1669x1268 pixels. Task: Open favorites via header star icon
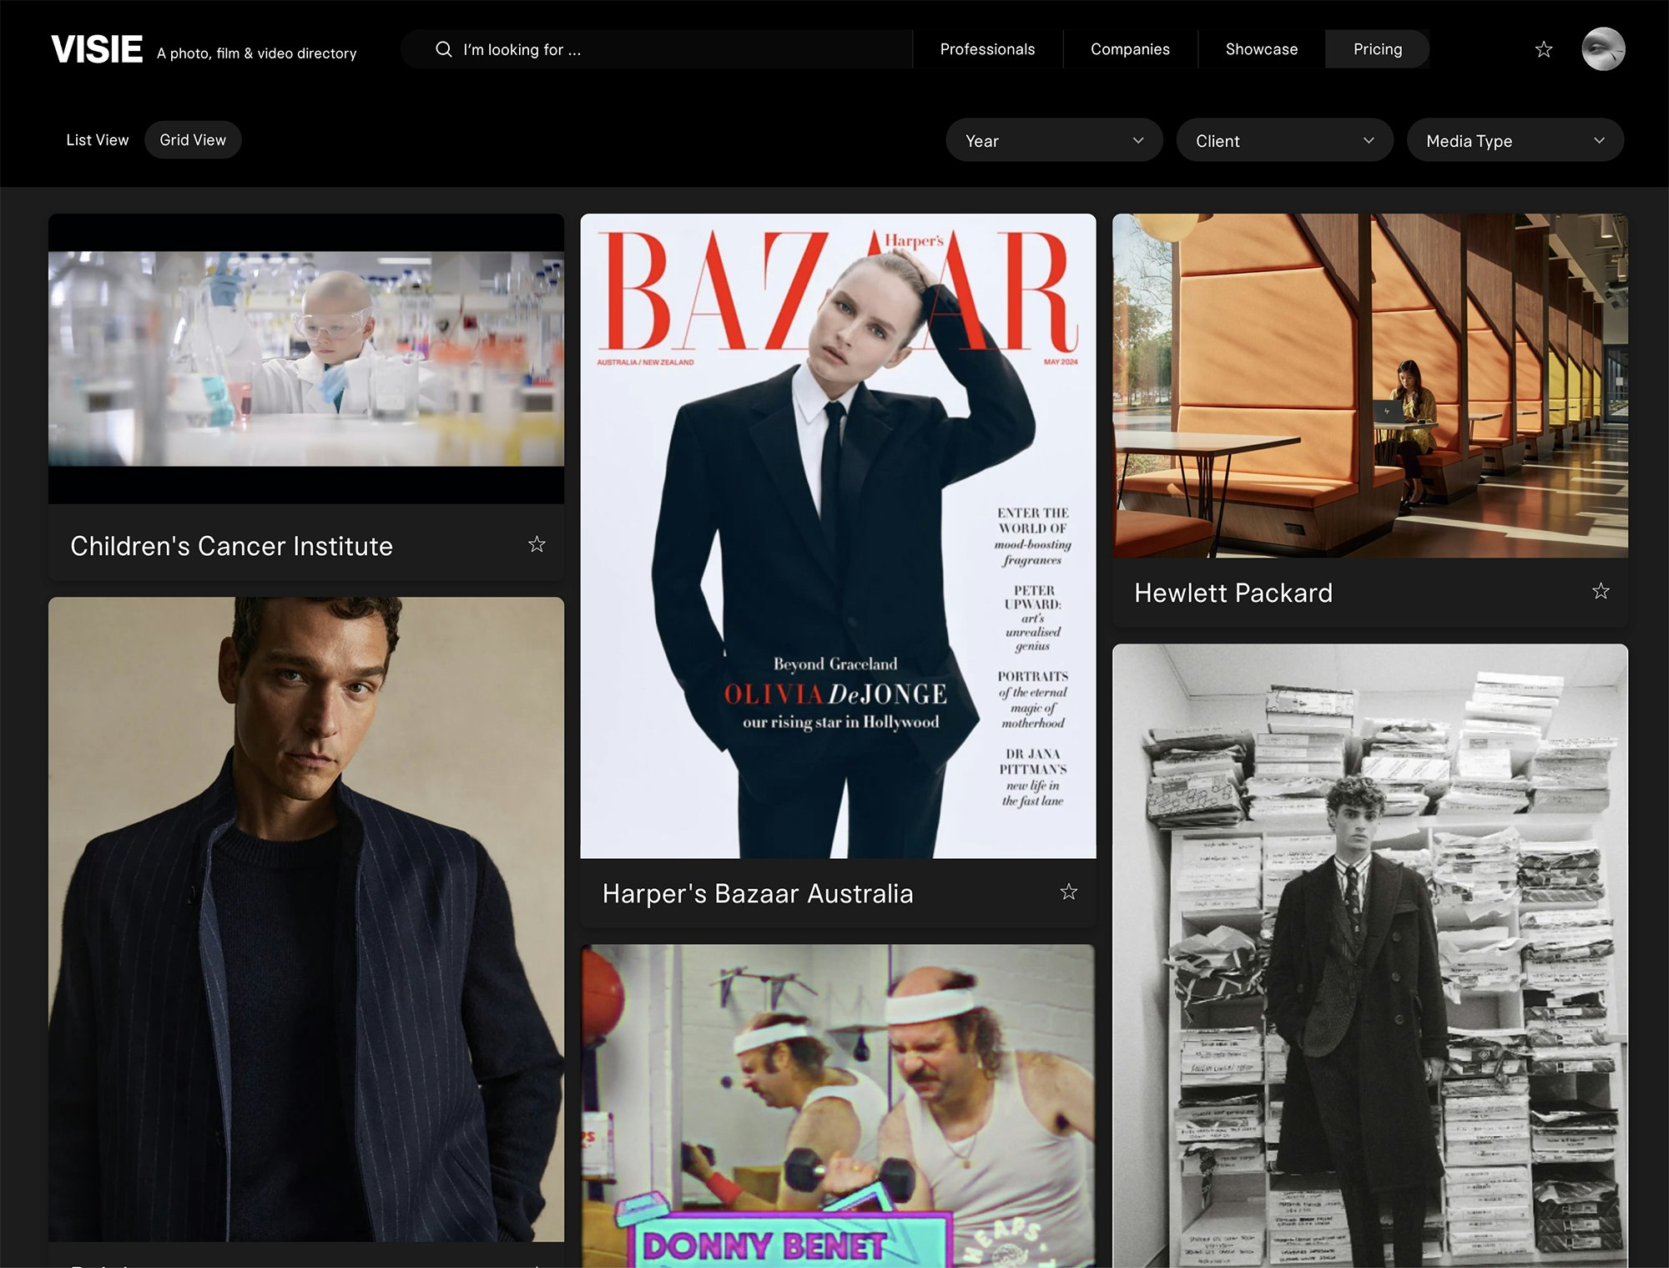[1544, 49]
